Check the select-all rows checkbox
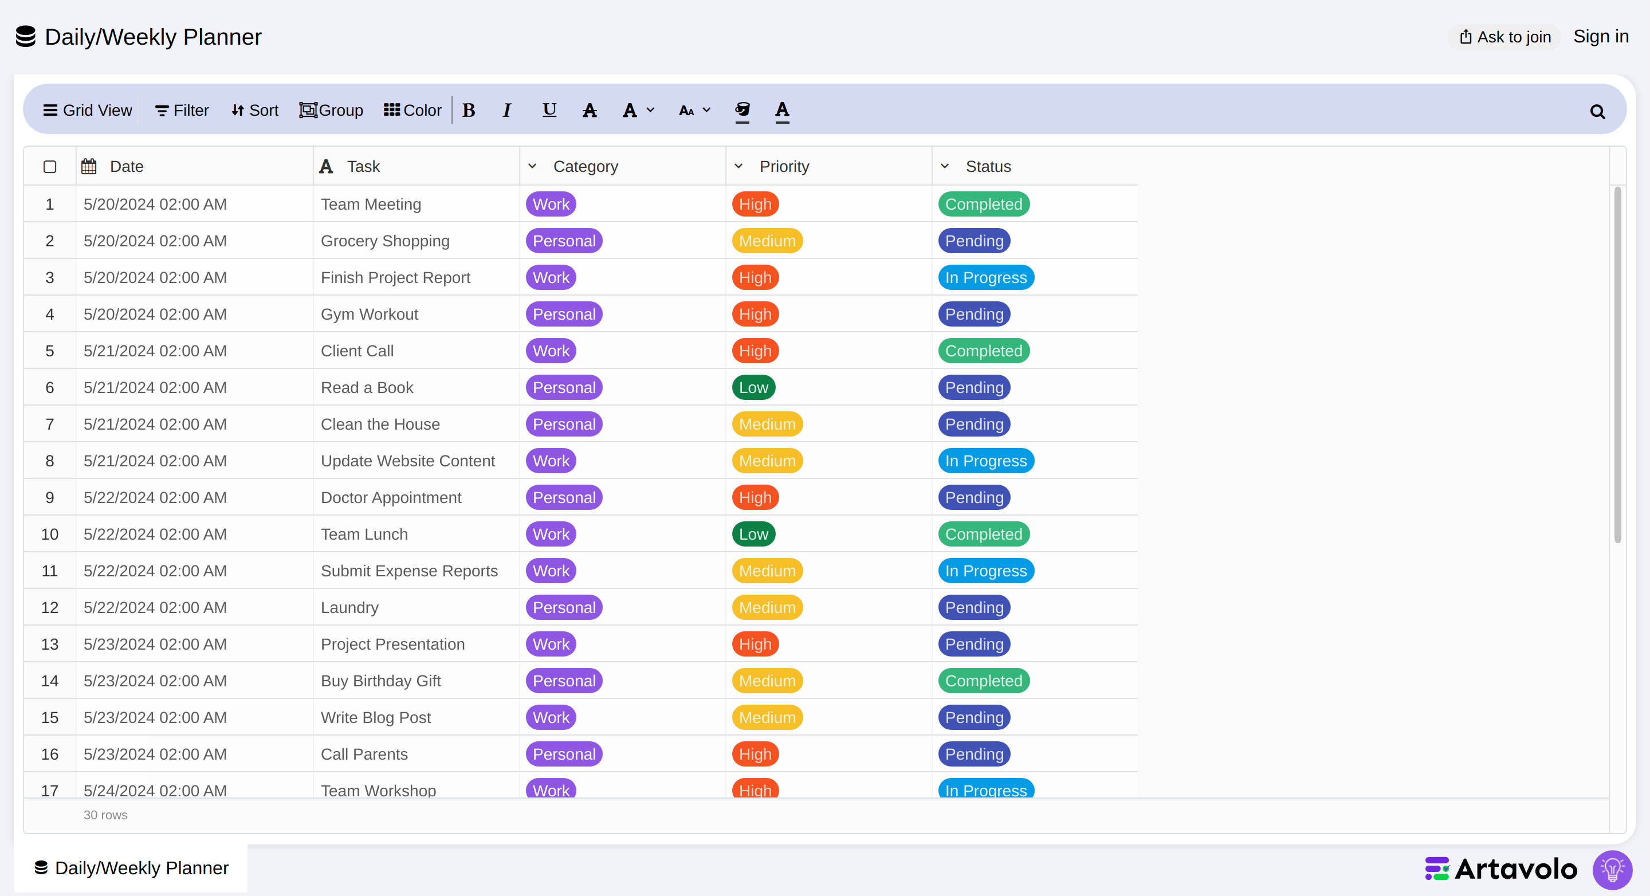The width and height of the screenshot is (1650, 896). pos(50,167)
